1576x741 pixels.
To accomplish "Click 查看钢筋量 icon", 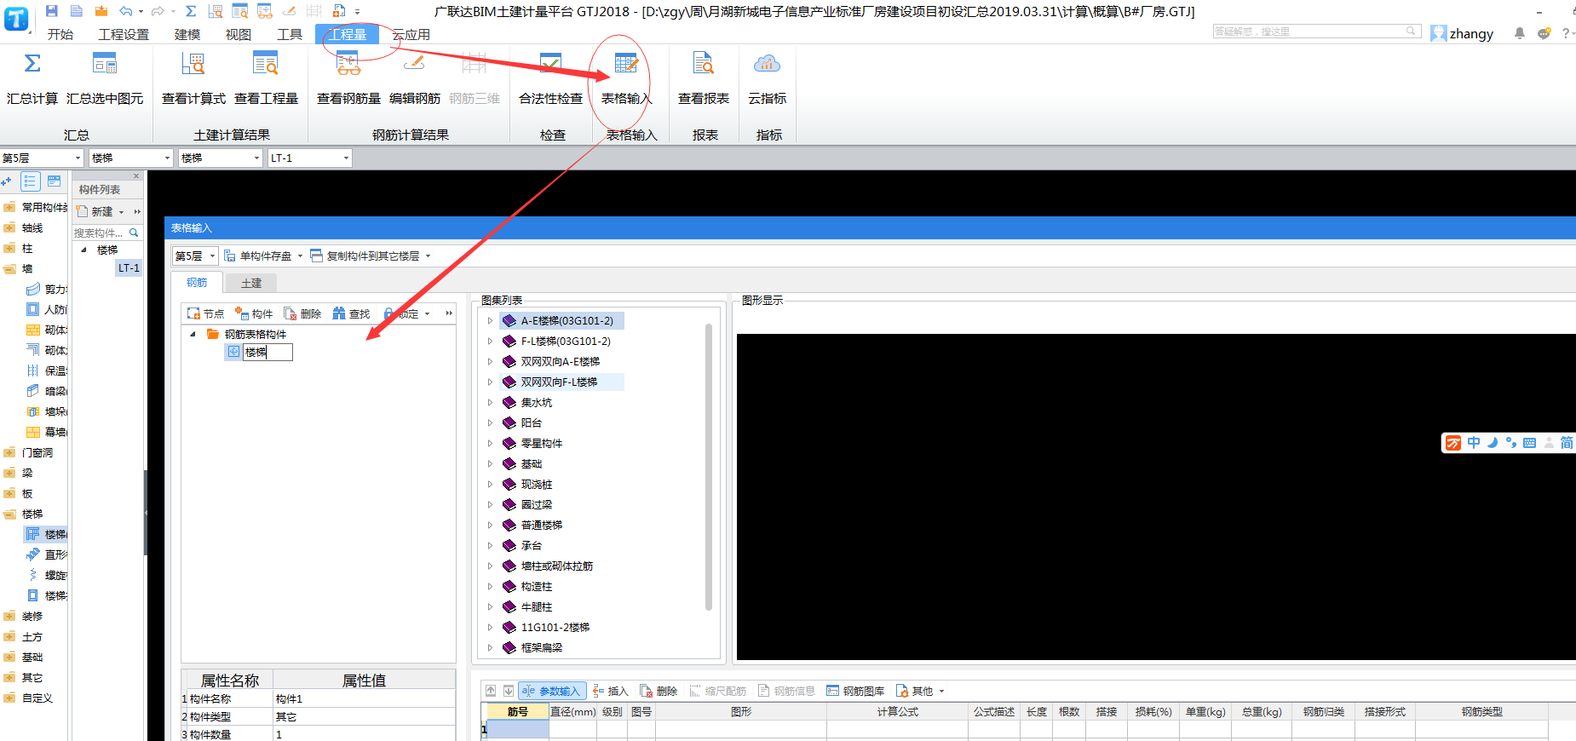I will pyautogui.click(x=348, y=65).
